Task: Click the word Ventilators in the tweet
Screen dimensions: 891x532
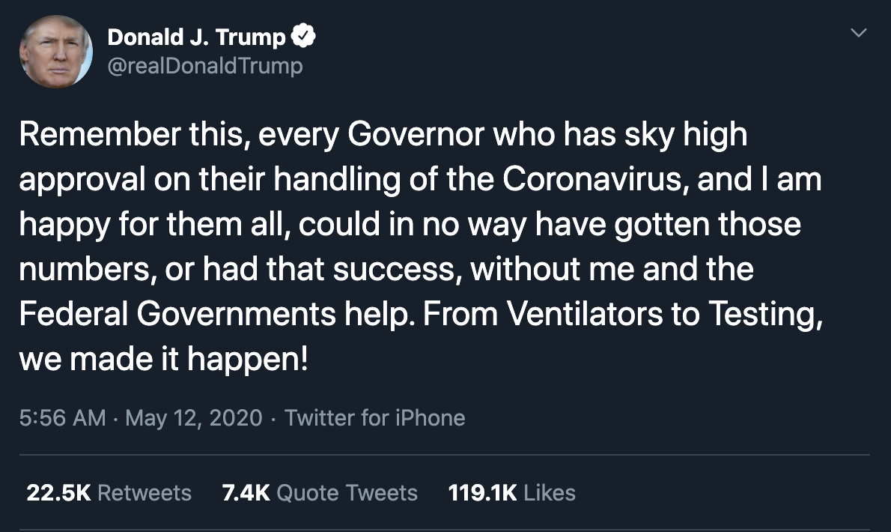Action: 585,314
